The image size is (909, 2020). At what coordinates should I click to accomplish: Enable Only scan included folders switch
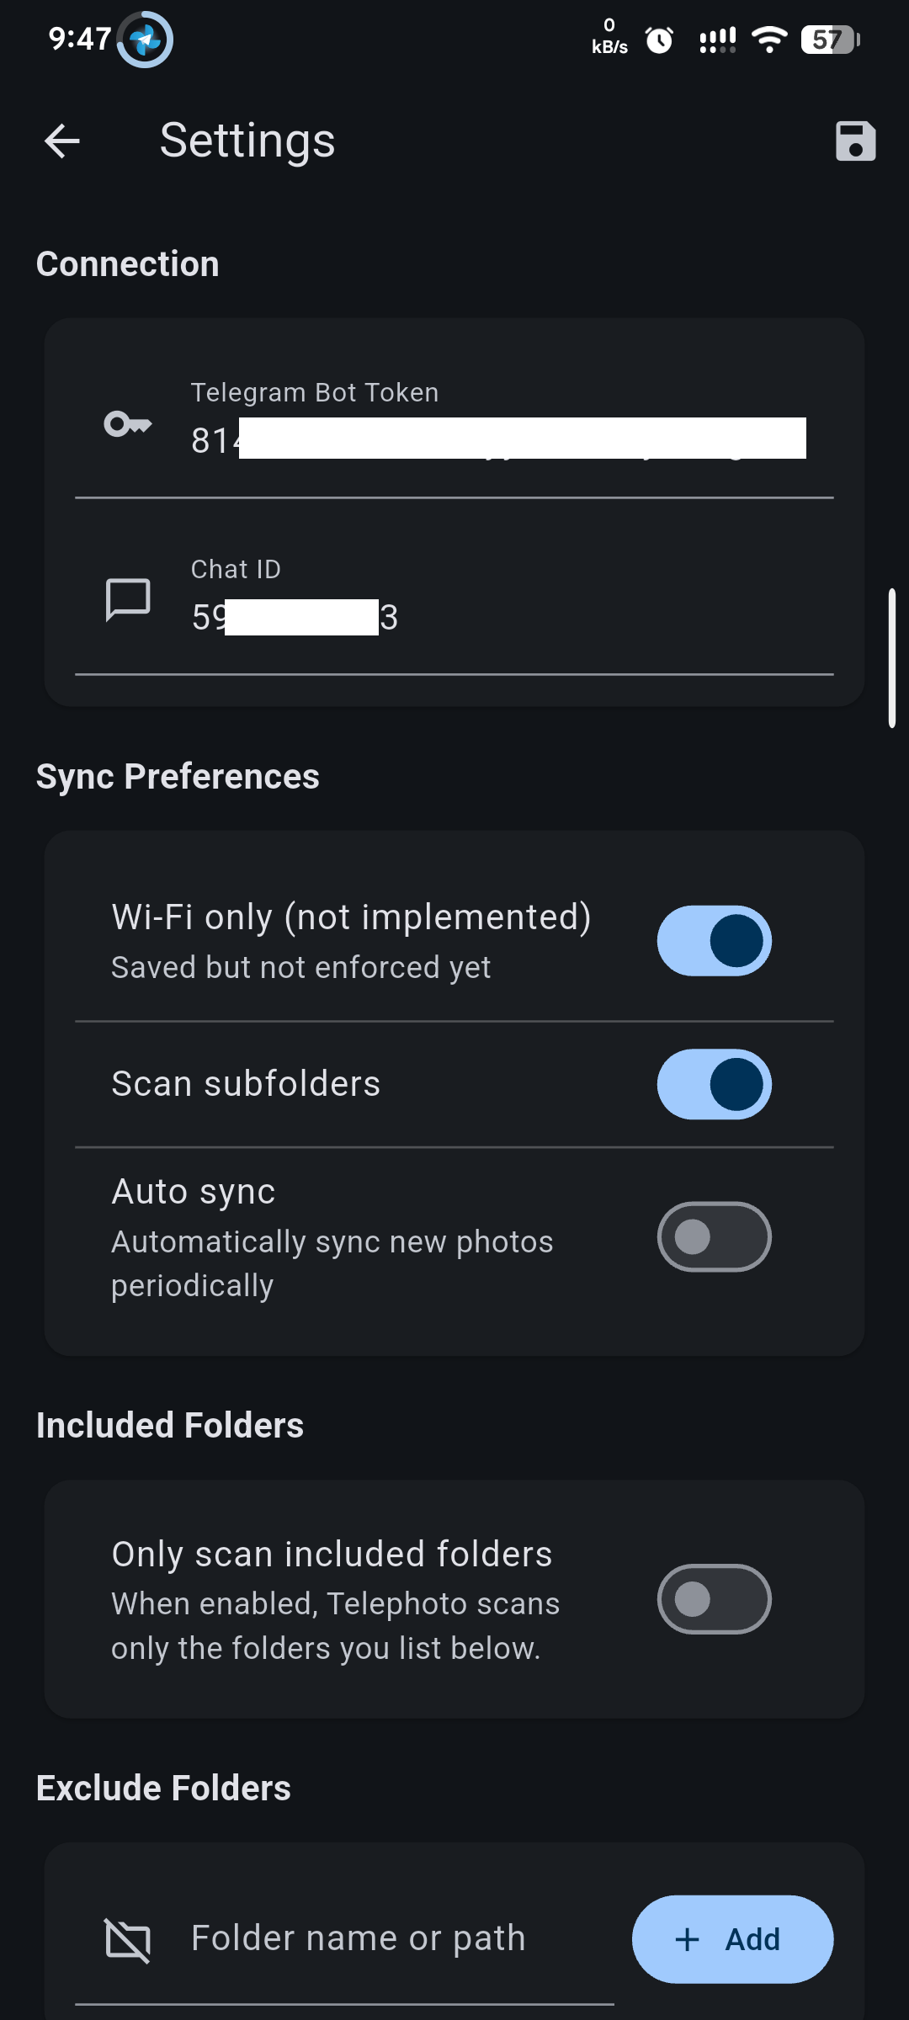pos(714,1599)
